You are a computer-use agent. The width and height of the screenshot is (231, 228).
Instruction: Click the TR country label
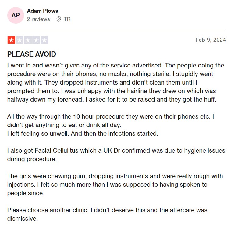[x=67, y=19]
